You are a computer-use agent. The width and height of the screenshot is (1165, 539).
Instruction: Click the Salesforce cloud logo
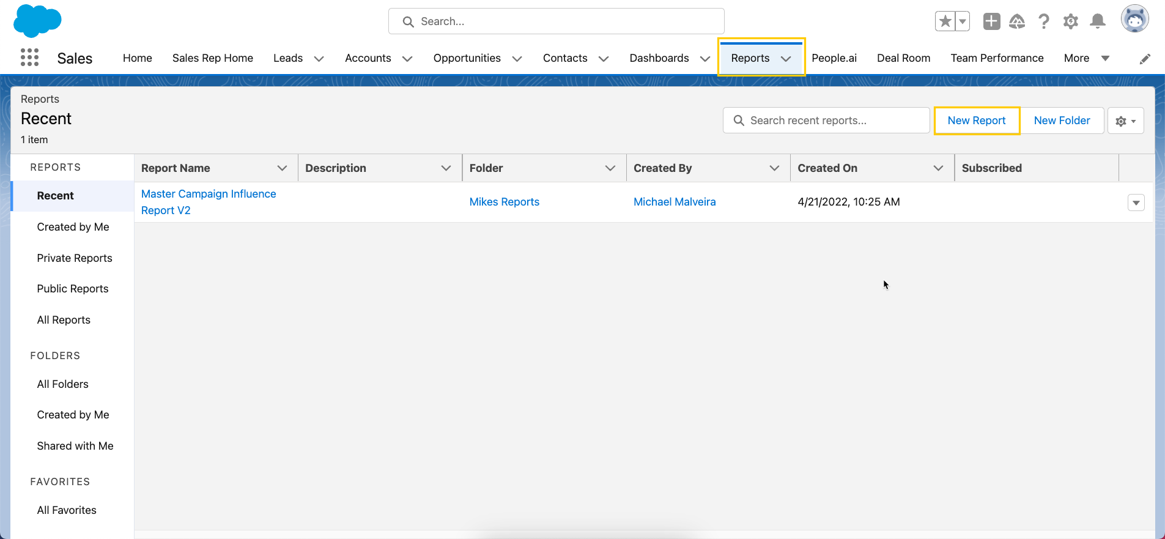click(37, 20)
